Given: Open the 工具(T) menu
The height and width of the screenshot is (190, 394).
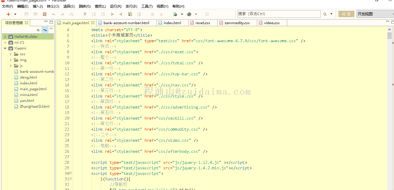Looking at the screenshot, I should point(147,6).
